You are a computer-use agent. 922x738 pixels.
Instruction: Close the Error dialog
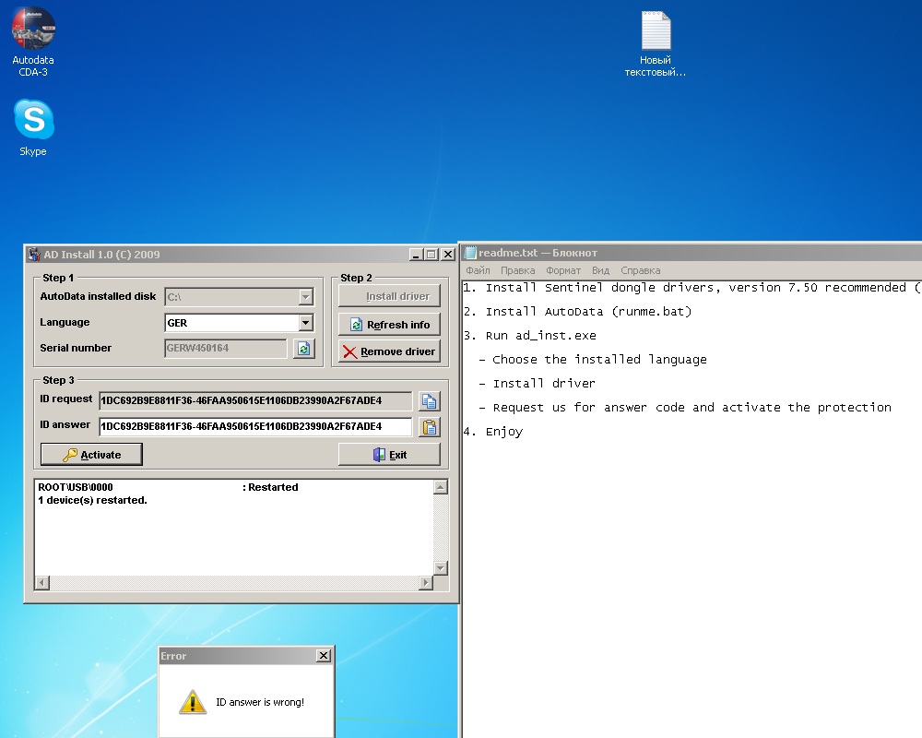point(324,656)
